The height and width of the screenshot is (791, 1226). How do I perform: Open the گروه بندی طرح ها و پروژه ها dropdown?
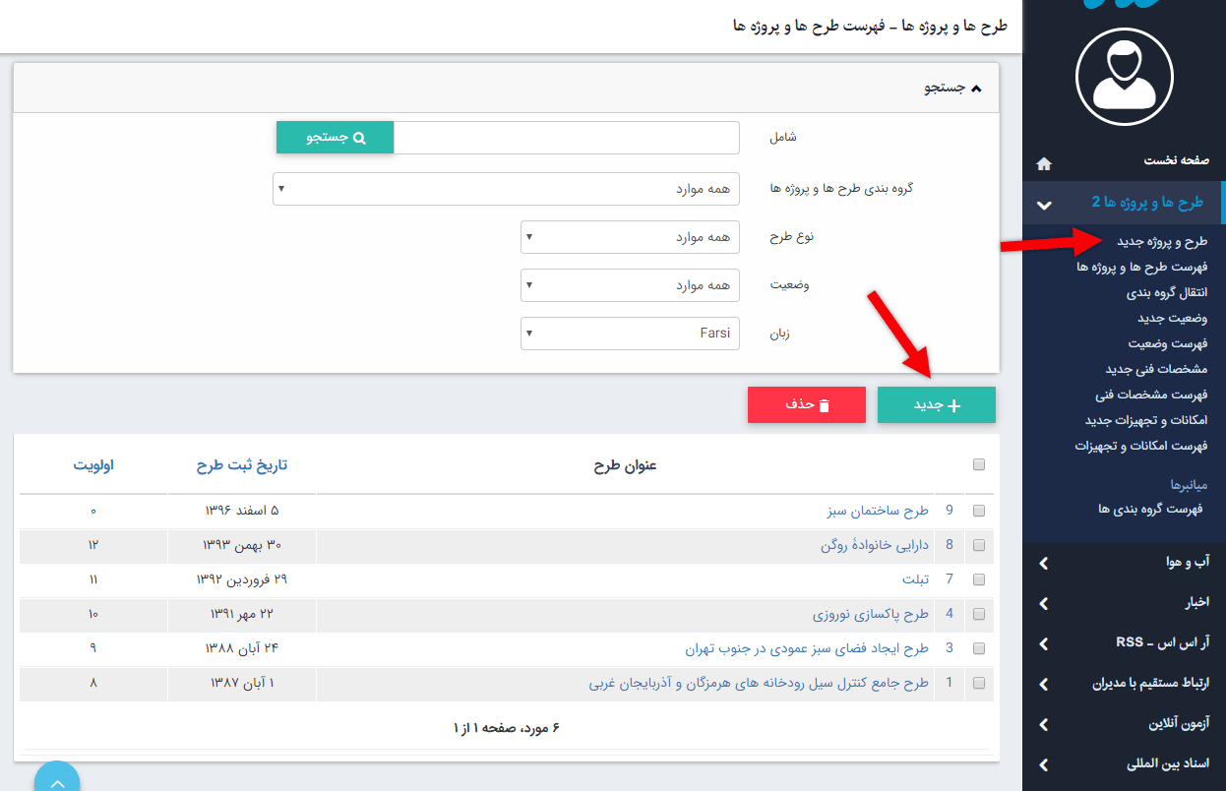click(x=506, y=189)
